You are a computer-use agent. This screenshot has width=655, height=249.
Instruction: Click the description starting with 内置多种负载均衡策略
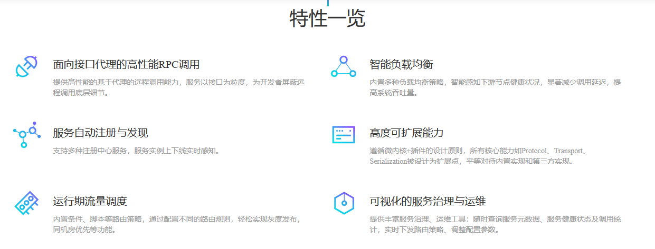coord(495,87)
